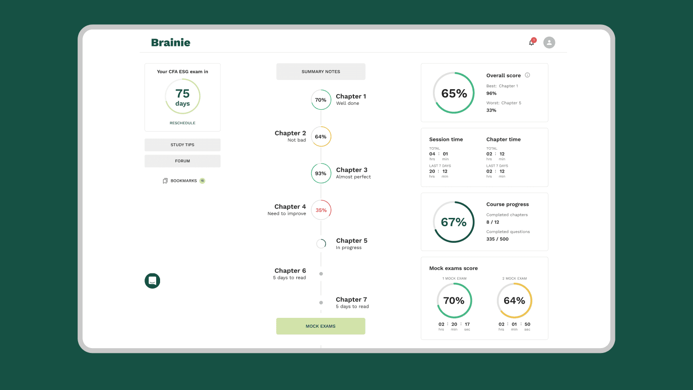Screen dimensions: 693x390
Task: Select Chapter 1 70% progress circle
Action: coord(321,99)
